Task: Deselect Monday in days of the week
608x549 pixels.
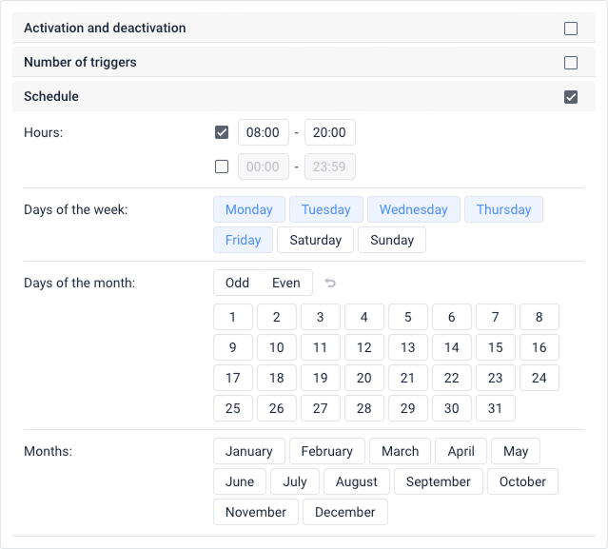Action: click(248, 209)
